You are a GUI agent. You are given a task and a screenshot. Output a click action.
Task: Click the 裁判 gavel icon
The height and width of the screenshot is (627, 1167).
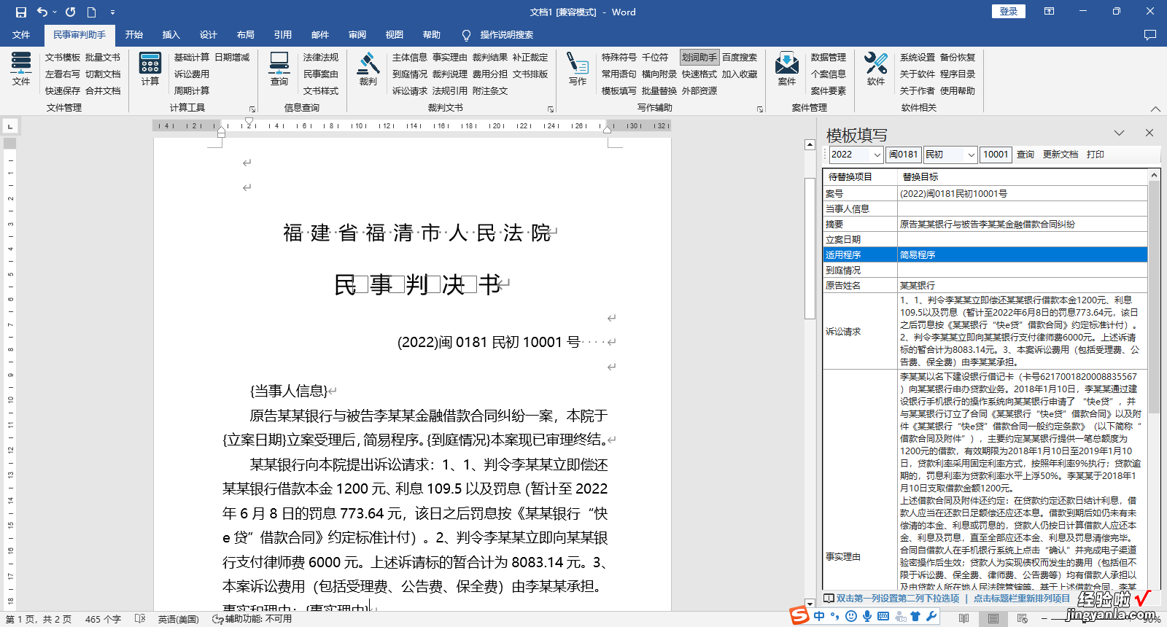click(368, 69)
